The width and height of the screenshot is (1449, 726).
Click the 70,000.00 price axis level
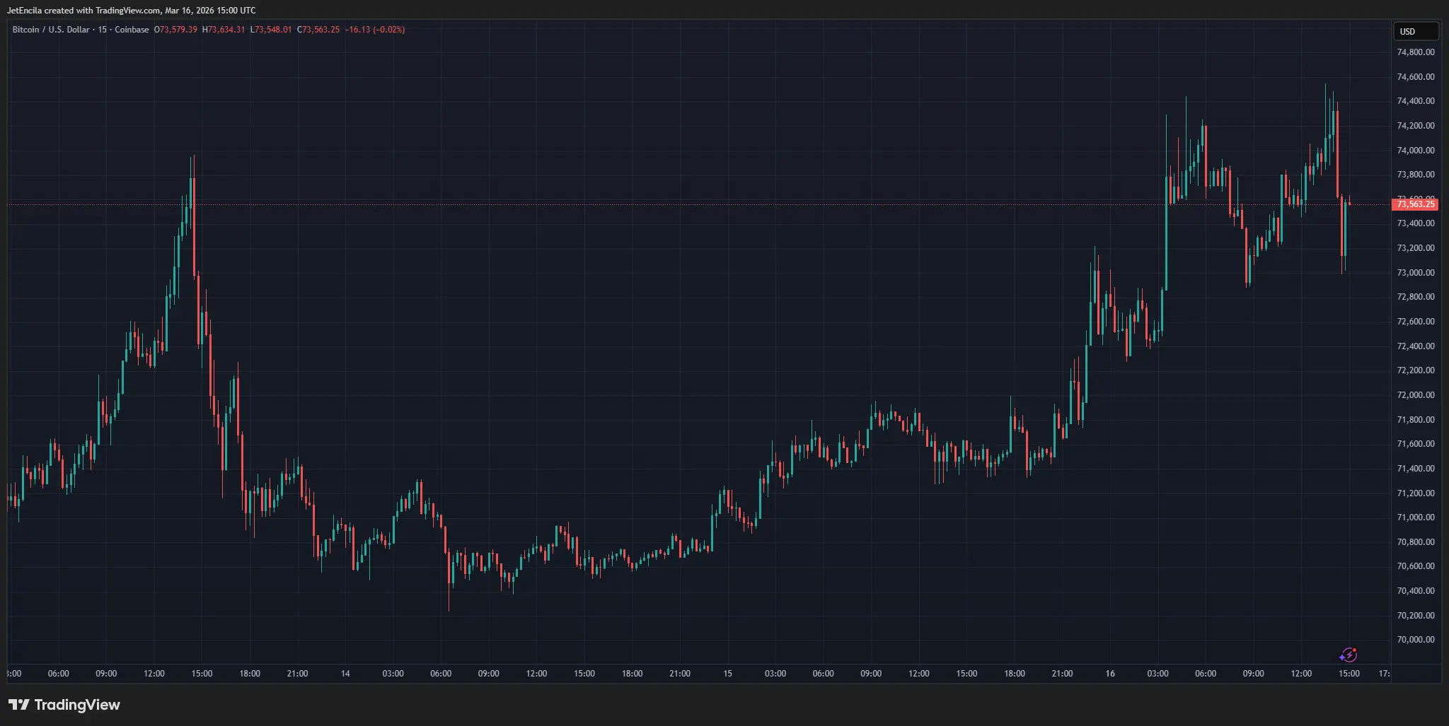pos(1416,639)
